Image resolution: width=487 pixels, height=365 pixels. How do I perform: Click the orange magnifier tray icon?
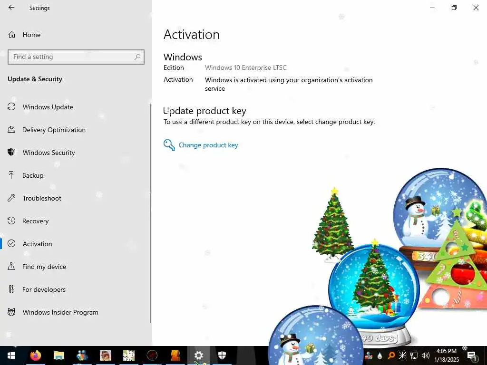(391, 355)
